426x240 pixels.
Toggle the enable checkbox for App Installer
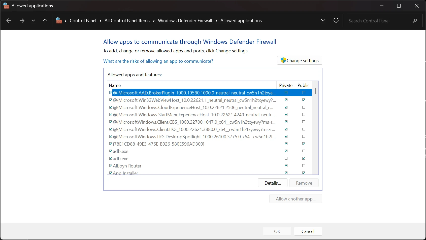[111, 173]
